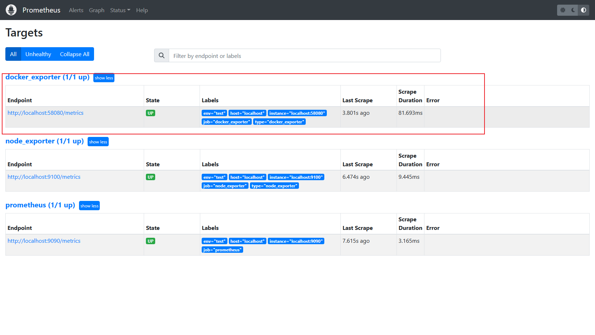Show only Unhealthy targets
Image resolution: width=595 pixels, height=335 pixels.
point(38,54)
